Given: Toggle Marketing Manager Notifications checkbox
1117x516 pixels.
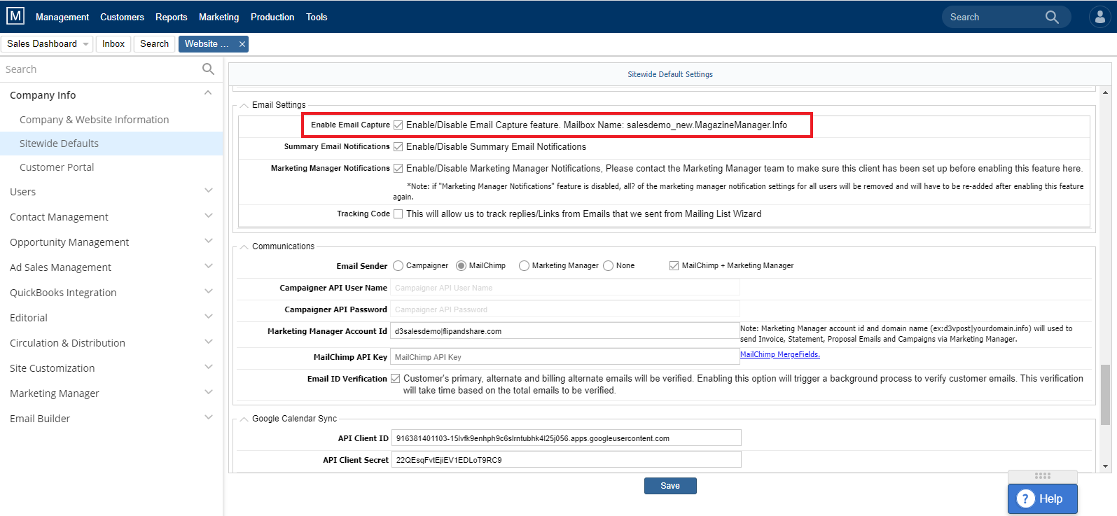Looking at the screenshot, I should 398,169.
